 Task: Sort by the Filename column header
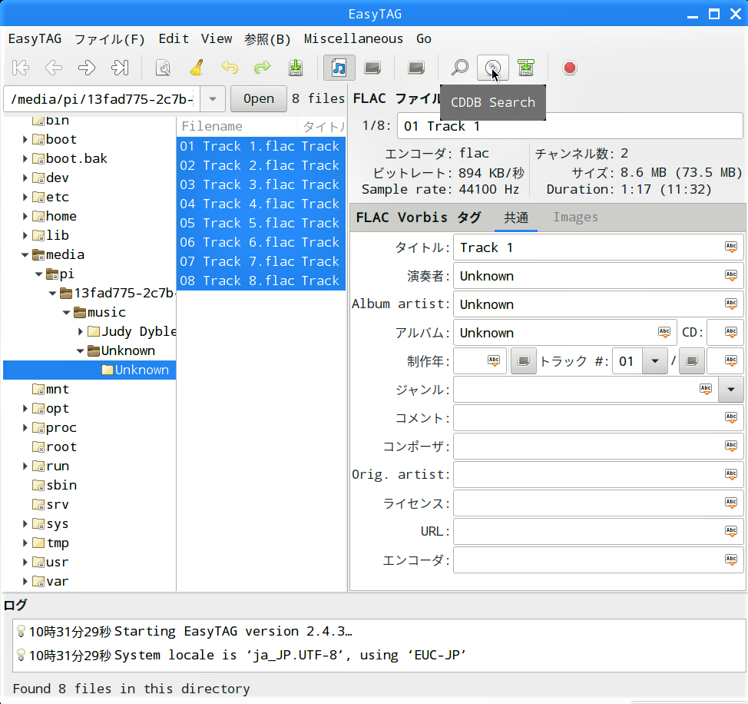(x=237, y=127)
